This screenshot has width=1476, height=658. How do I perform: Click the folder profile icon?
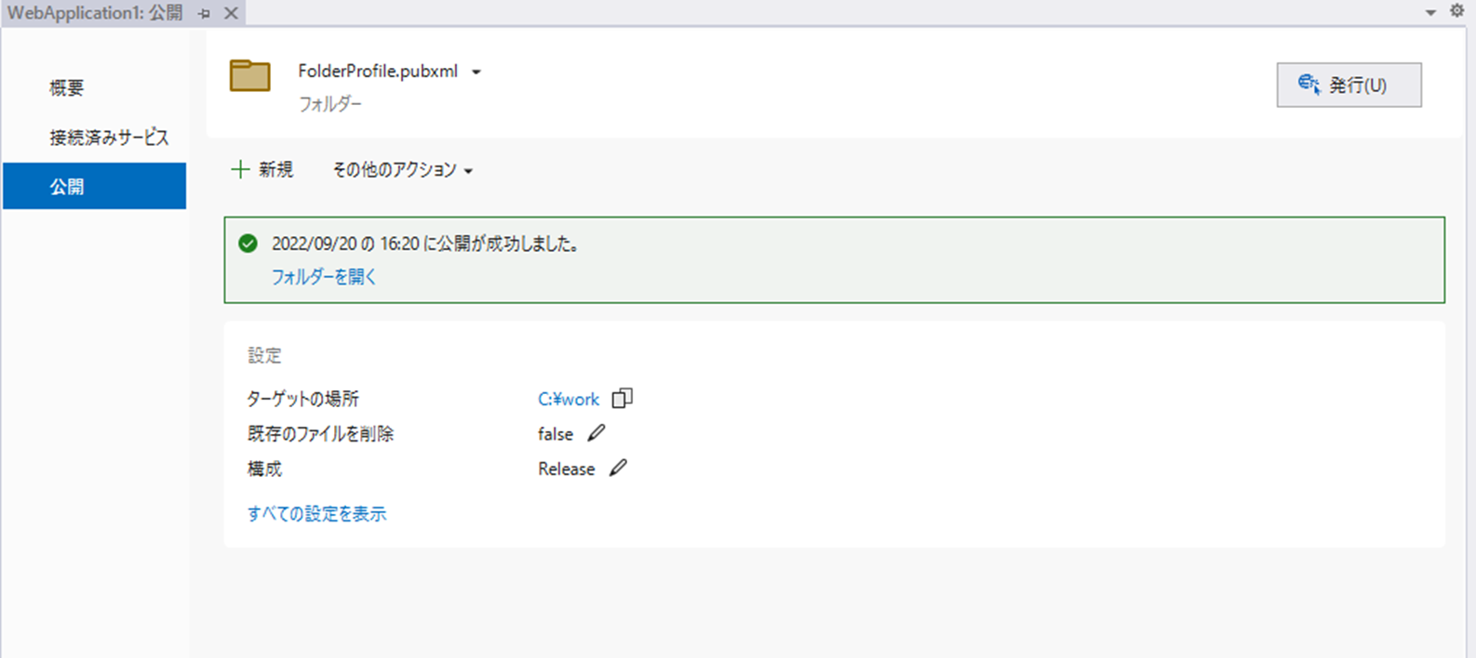(249, 75)
